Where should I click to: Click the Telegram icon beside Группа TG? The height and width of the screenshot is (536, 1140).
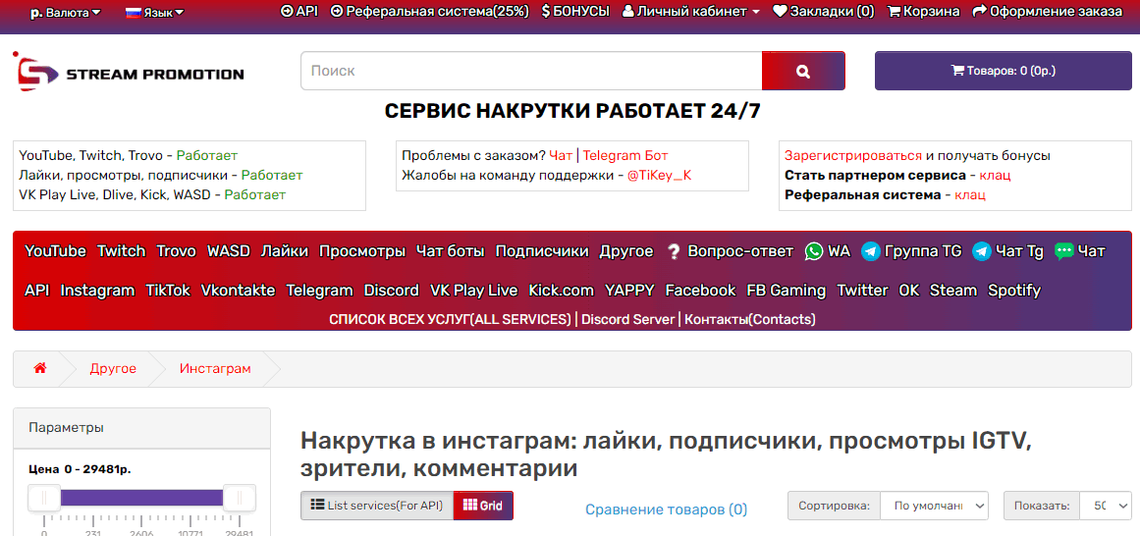pos(870,251)
